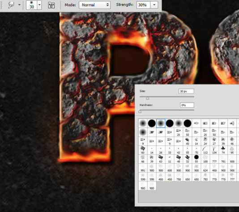Pick the small dot brush preset 70
Viewport: 239px width, 212px height.
[x=196, y=150]
